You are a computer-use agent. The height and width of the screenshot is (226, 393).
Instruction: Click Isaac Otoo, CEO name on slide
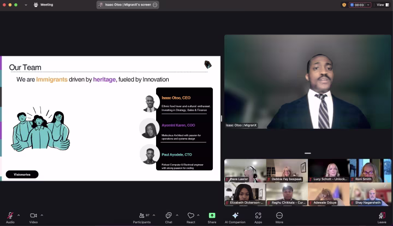[176, 98]
